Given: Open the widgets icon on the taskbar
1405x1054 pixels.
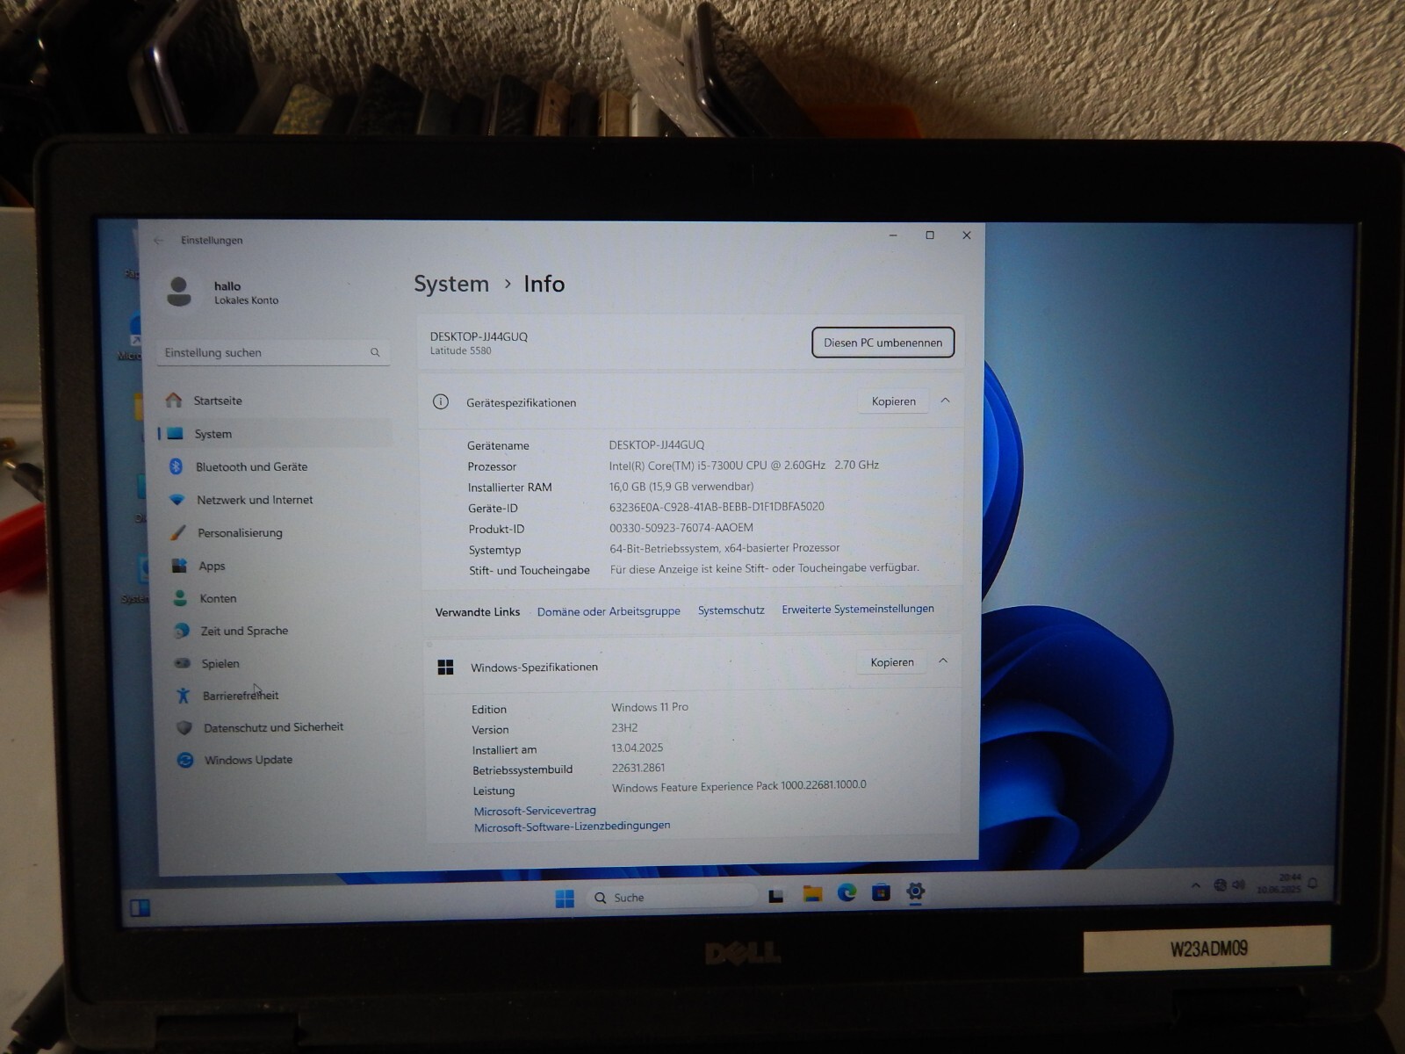Looking at the screenshot, I should coord(140,907).
